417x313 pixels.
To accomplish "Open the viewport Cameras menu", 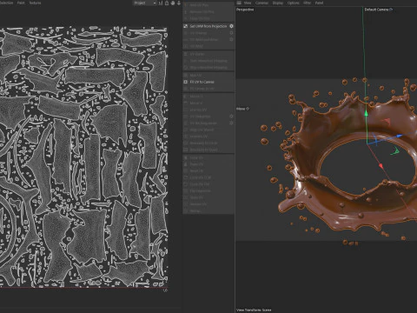I will click(261, 3).
